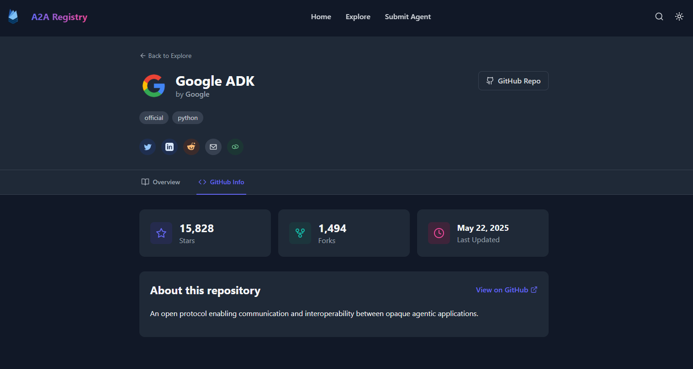Open the search magnifier icon
The height and width of the screenshot is (369, 693).
(x=659, y=16)
